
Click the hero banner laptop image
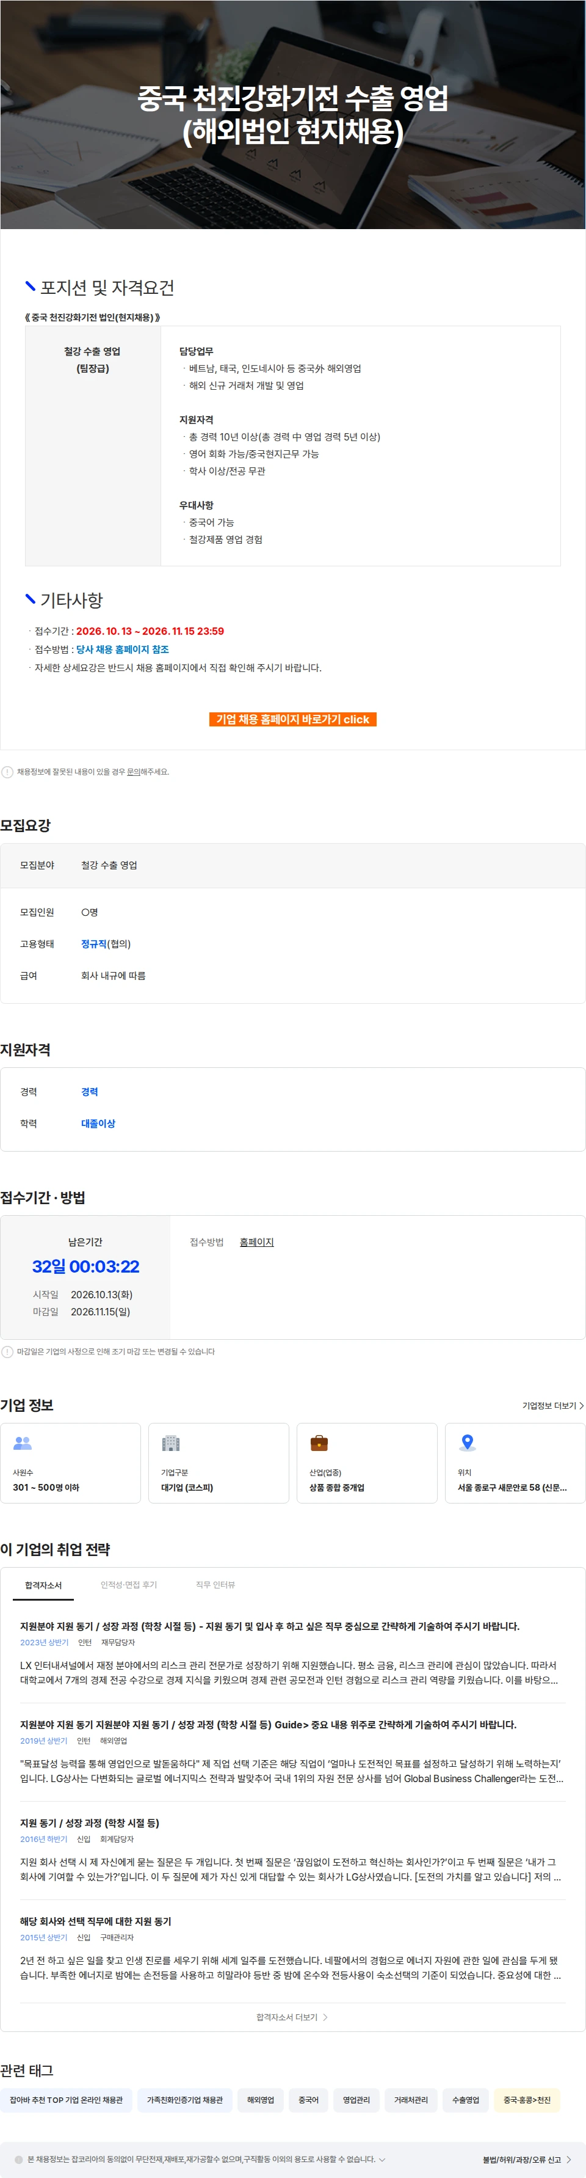292,114
